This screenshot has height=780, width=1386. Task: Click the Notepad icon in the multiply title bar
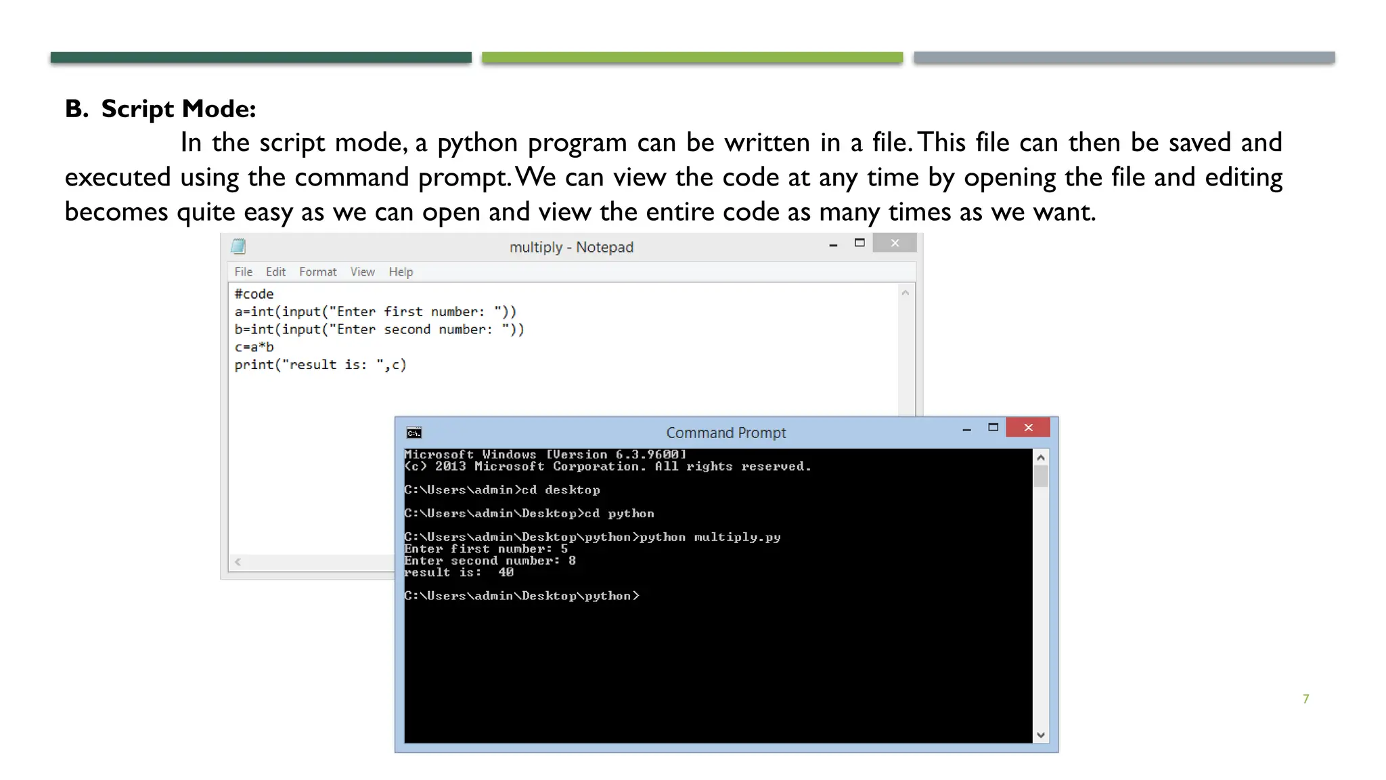pos(238,246)
